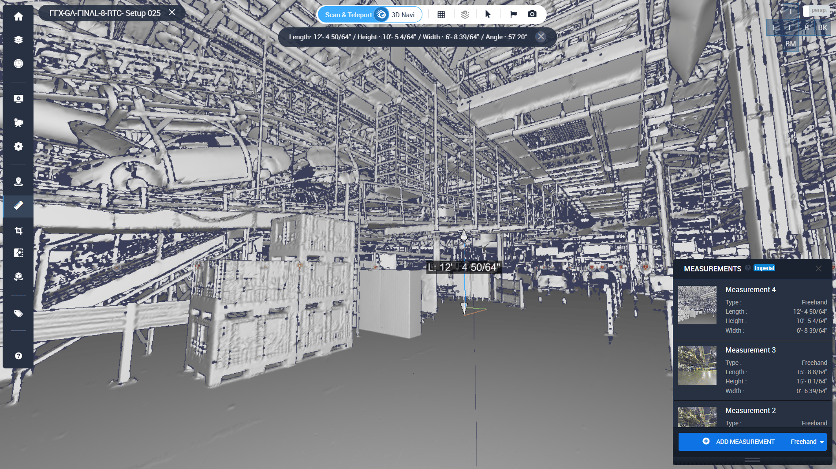Click the Measurement 3 height value 15'- 8 1/64"
The width and height of the screenshot is (836, 469).
point(811,381)
